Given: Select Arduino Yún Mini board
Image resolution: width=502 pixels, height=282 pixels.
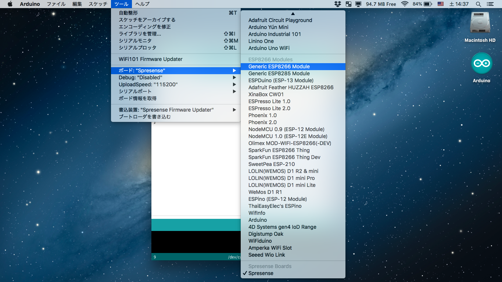Looking at the screenshot, I should [x=293, y=27].
